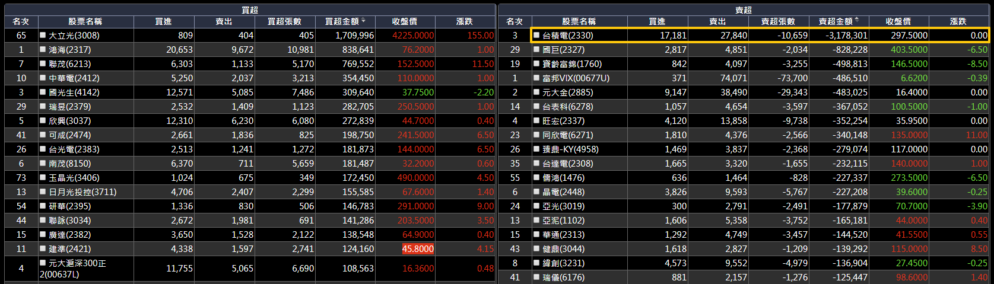Click the red highlighted 45.8000 price cell
The width and height of the screenshot is (994, 284).
418,249
